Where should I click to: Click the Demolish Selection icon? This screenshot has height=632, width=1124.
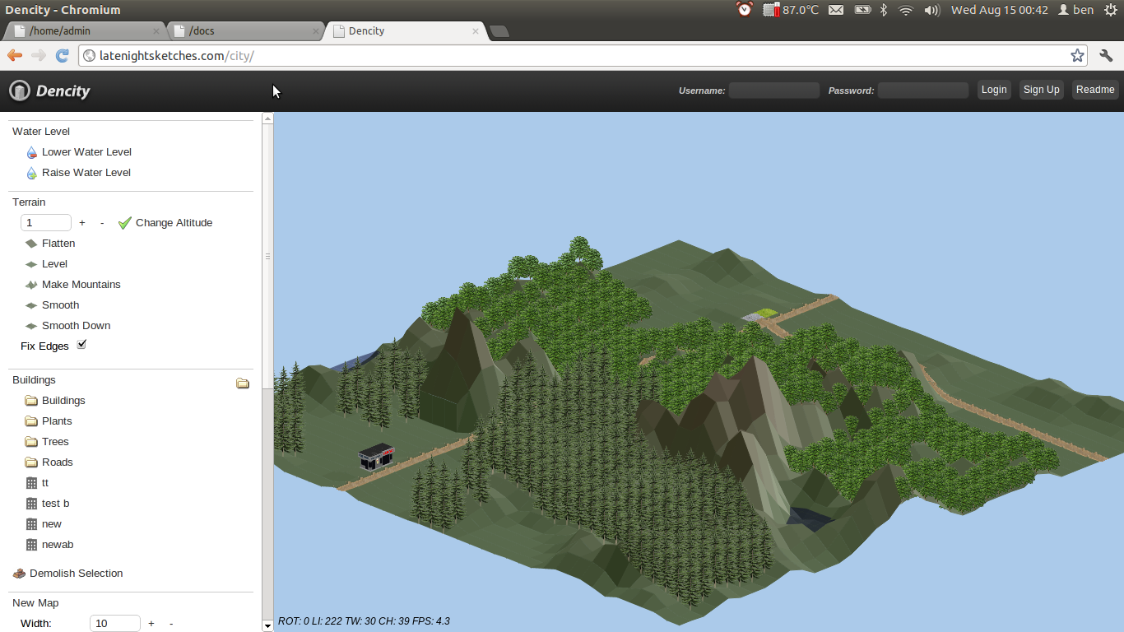[x=20, y=574]
